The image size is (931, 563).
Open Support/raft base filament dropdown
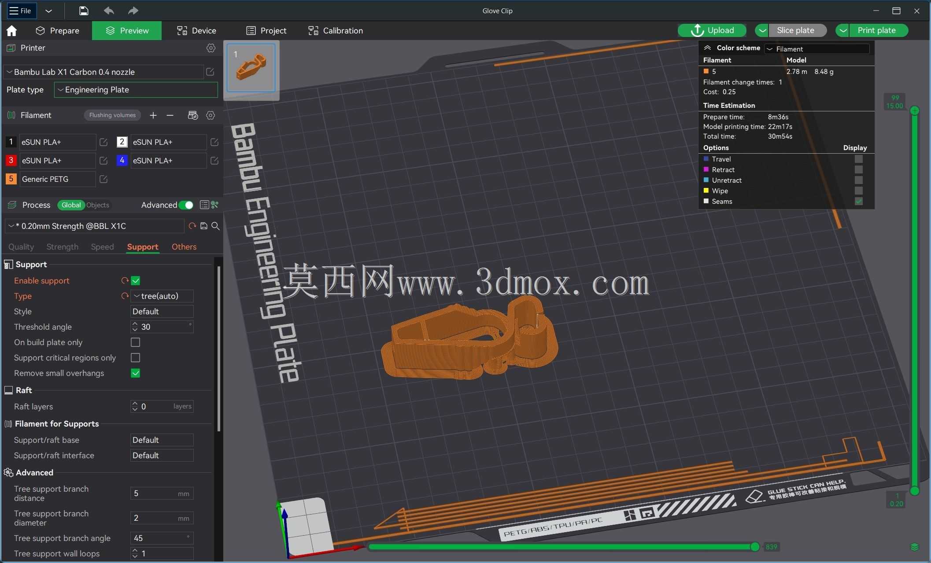[x=162, y=440]
